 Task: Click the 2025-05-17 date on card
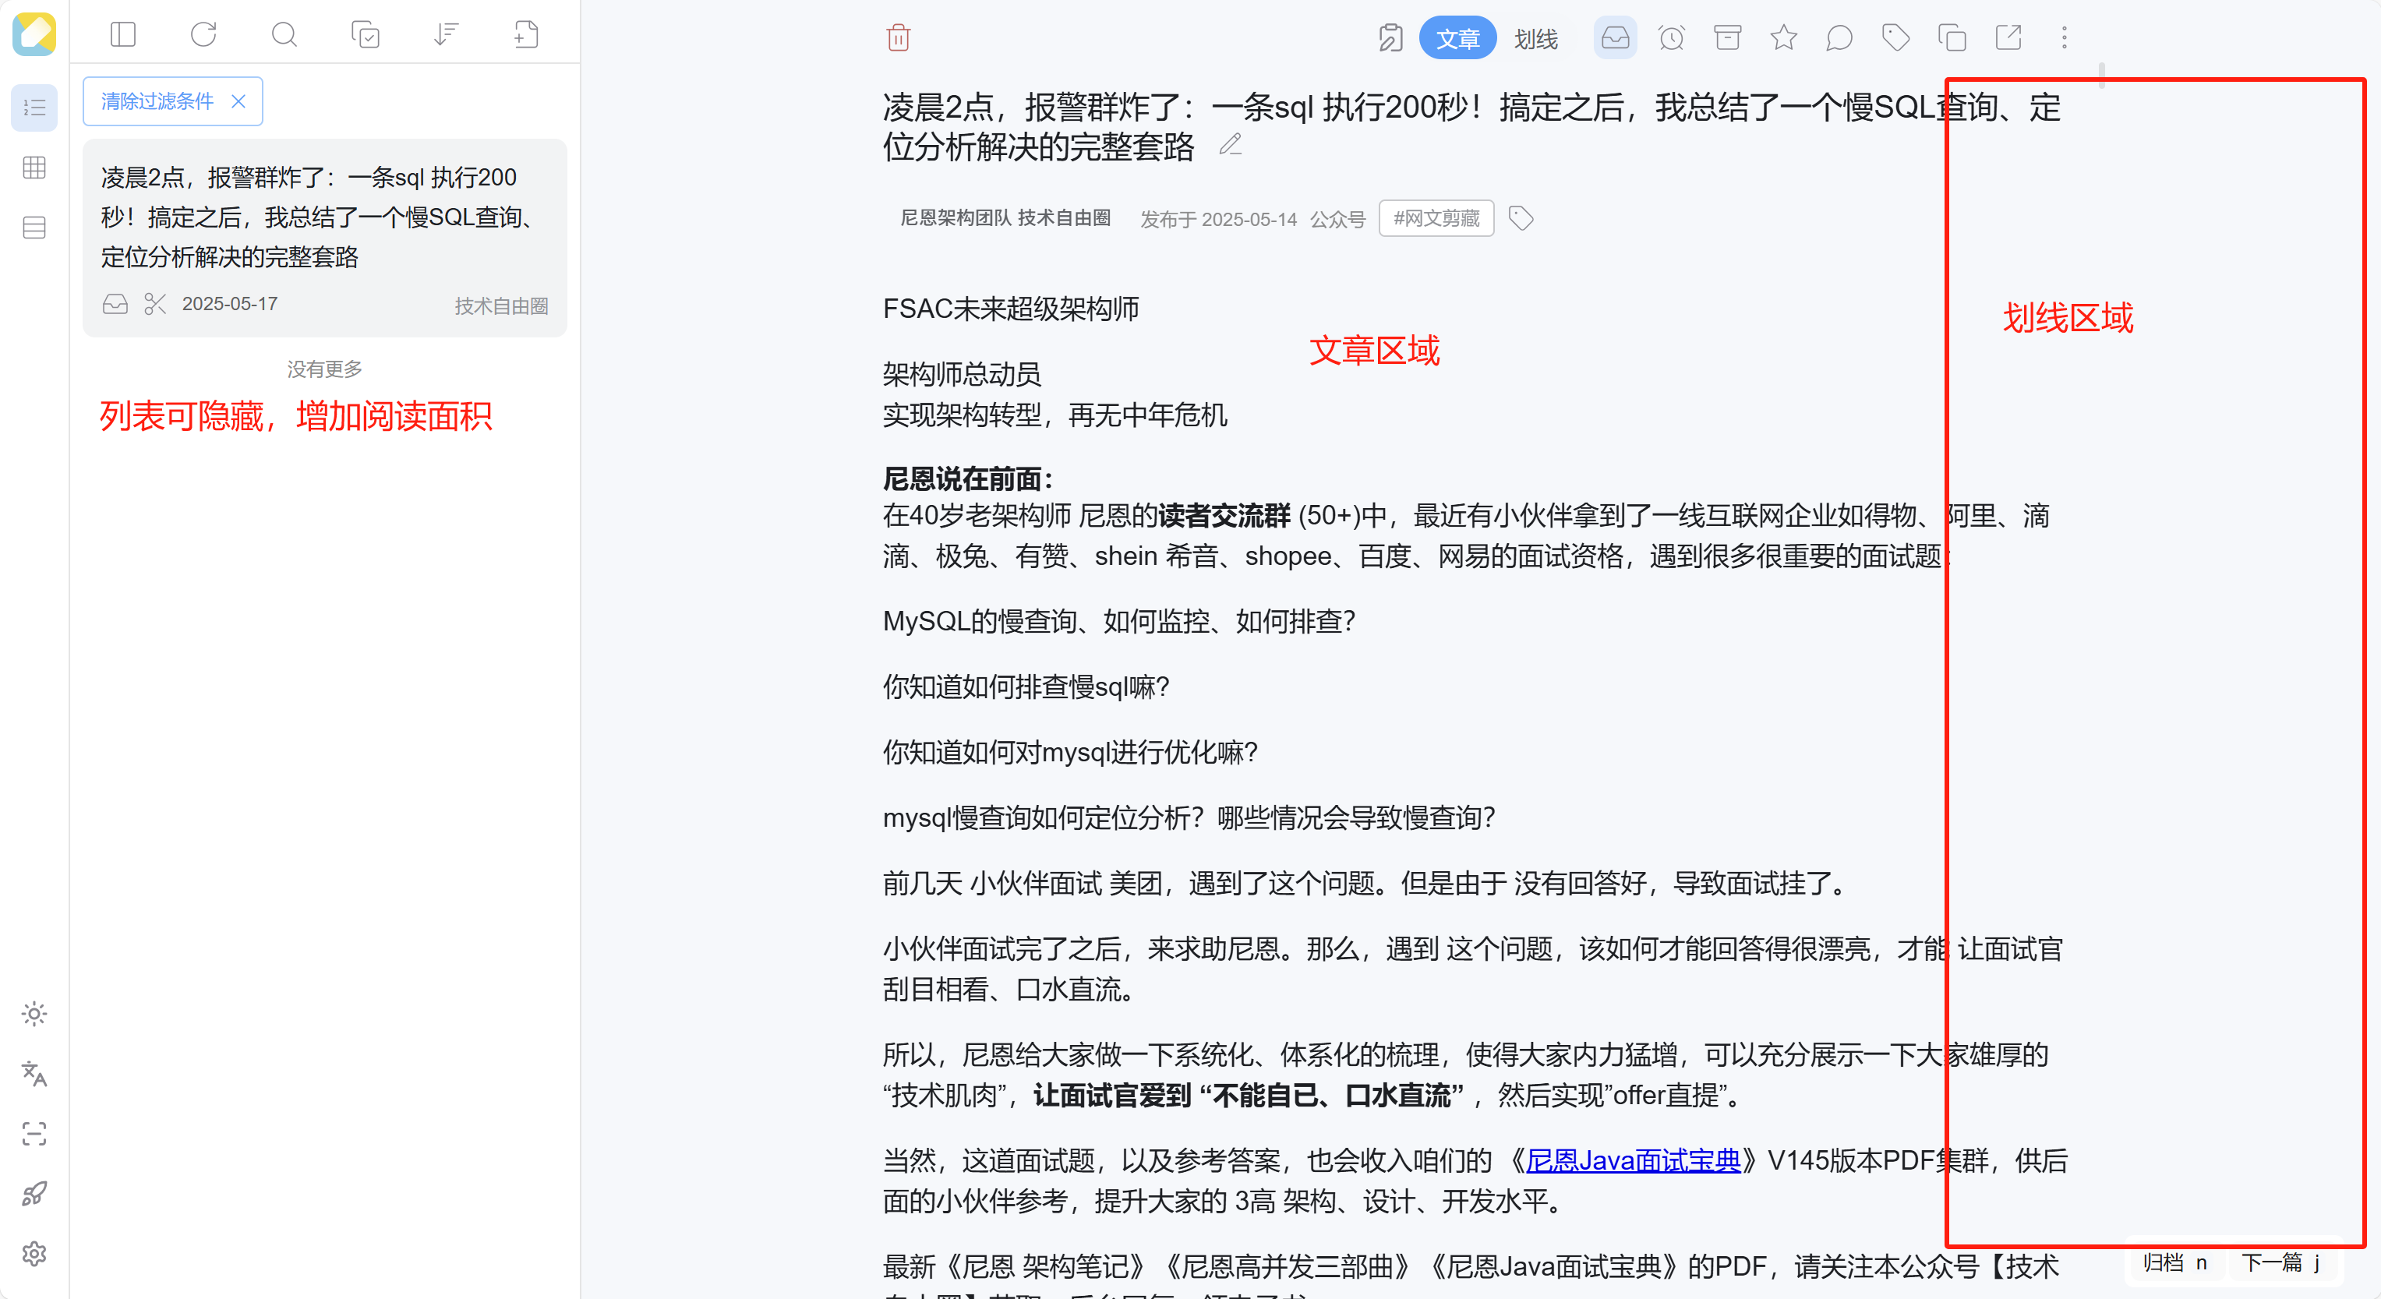(229, 304)
